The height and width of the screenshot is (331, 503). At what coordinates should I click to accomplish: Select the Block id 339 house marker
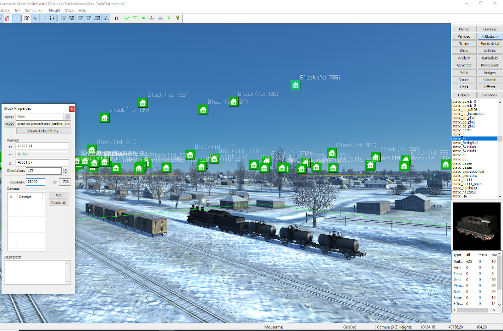click(x=92, y=150)
